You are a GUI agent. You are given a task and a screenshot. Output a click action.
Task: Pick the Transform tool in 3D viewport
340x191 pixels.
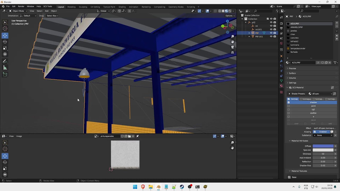click(5, 54)
